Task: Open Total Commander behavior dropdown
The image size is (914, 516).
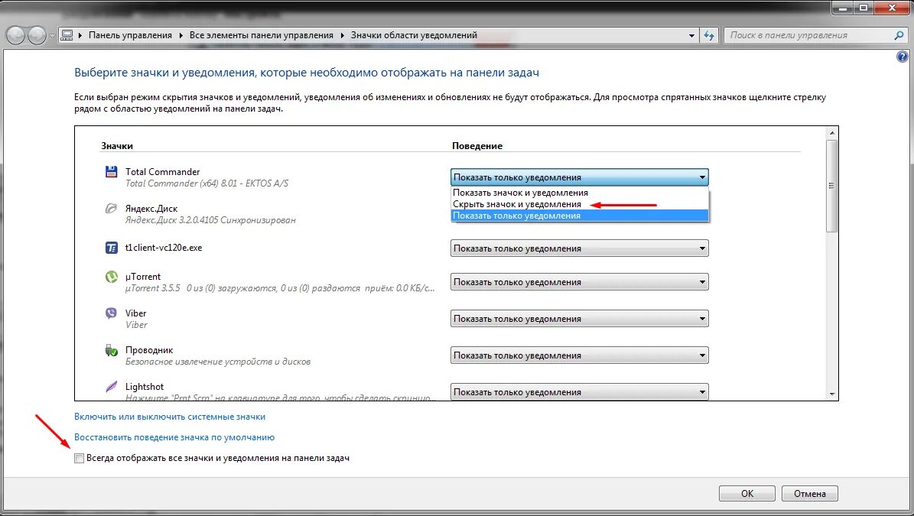Action: [580, 177]
